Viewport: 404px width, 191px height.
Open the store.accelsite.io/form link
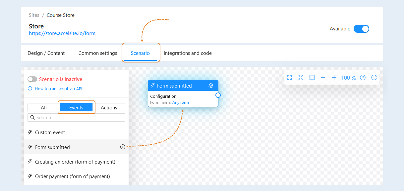tap(62, 33)
